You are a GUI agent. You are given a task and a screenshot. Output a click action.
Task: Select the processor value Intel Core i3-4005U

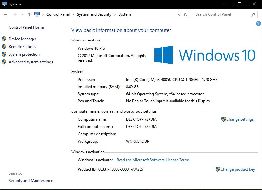click(171, 80)
